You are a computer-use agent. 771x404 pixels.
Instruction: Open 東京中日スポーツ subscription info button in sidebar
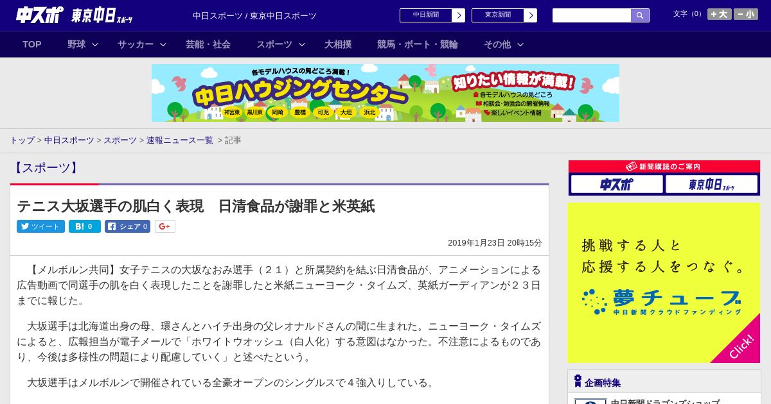(x=711, y=185)
